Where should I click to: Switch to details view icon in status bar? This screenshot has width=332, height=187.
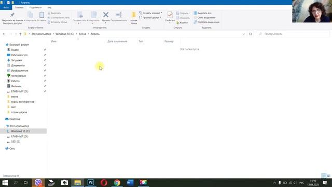tap(324, 176)
